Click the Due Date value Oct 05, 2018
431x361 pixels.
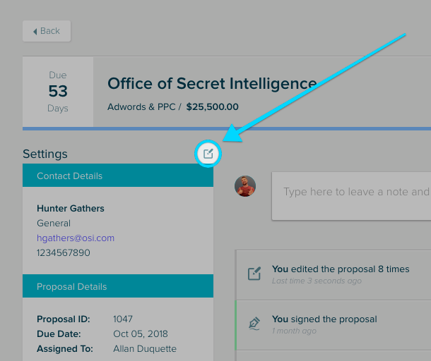[142, 334]
